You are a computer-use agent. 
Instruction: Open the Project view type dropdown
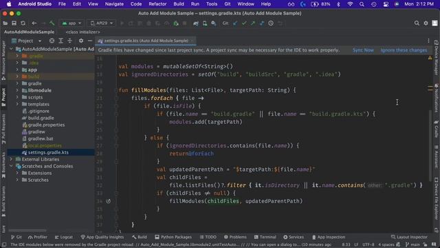(27, 41)
